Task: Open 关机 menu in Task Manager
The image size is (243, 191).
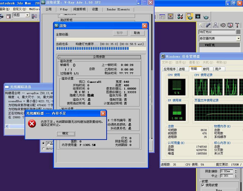Action: pyautogui.click(x=208, y=62)
